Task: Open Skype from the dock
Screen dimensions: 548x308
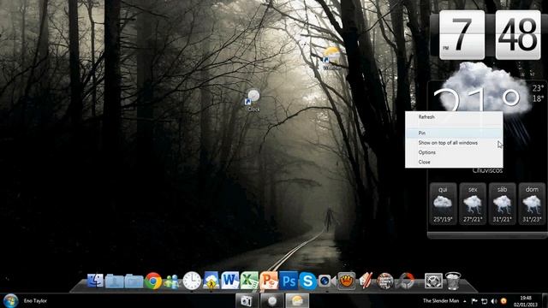Action: click(x=307, y=281)
